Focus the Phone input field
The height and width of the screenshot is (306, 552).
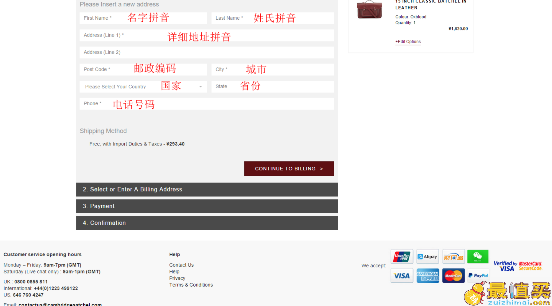point(207,104)
